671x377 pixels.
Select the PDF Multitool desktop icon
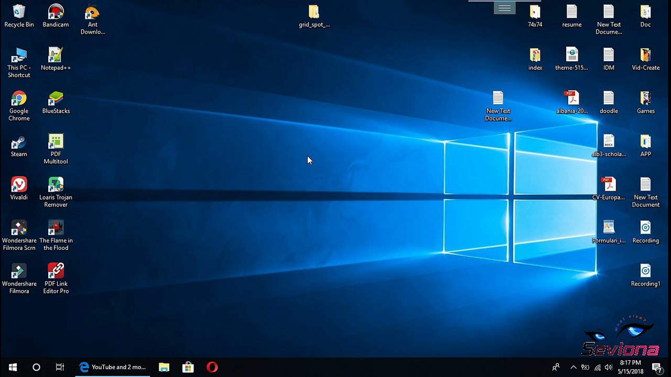[56, 149]
